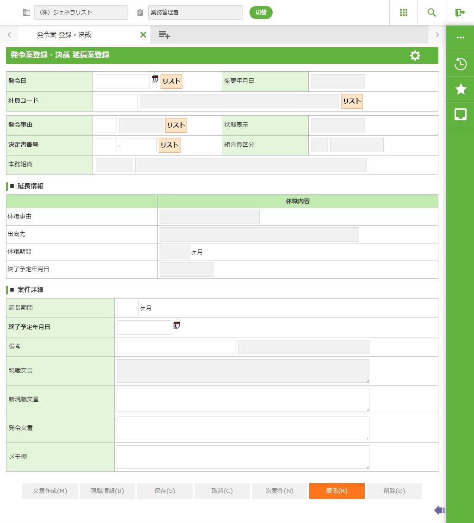Screen dimensions: 474x523
Task: Open the リスト picker for 社員コード
Action: pyautogui.click(x=352, y=101)
